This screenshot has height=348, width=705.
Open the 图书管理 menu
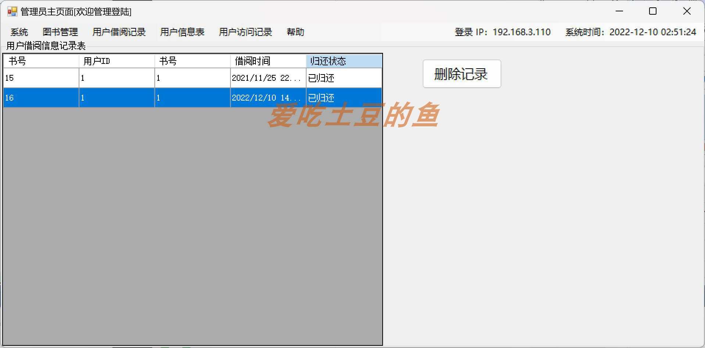coord(60,32)
